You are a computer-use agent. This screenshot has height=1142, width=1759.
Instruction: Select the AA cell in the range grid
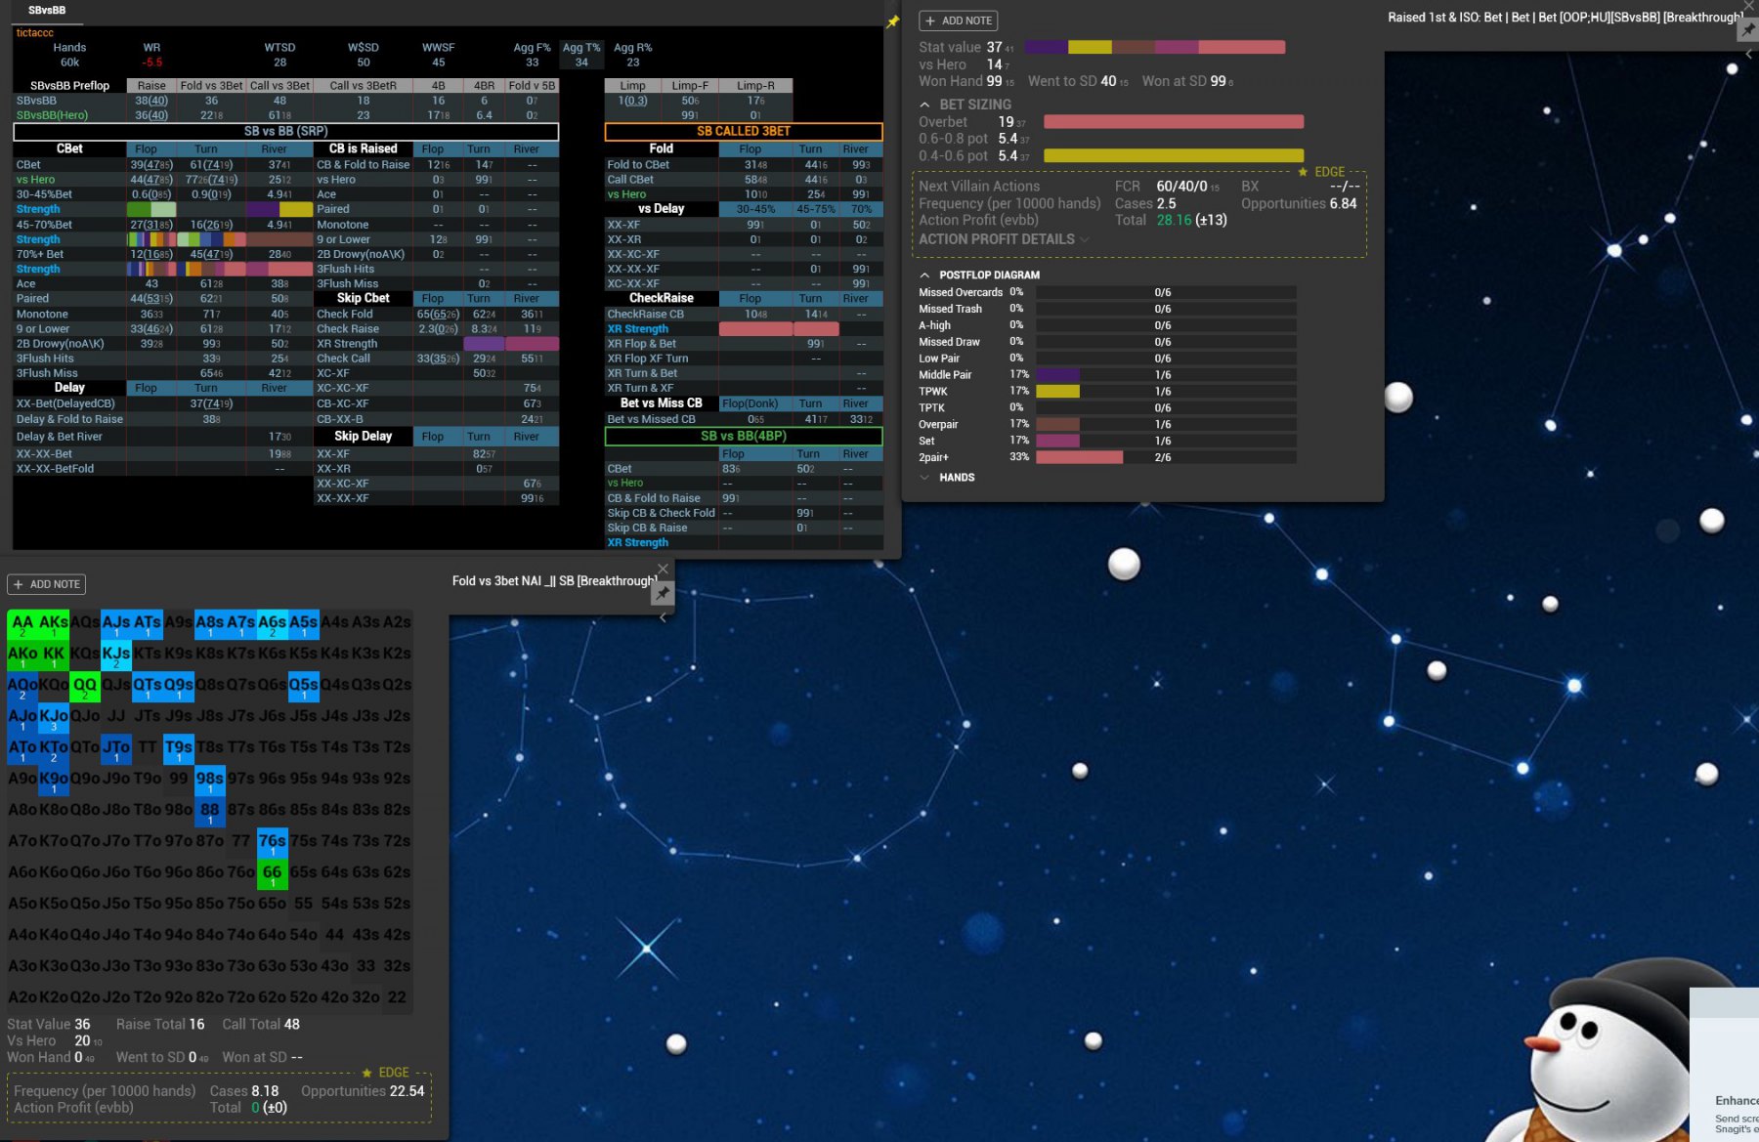[22, 623]
